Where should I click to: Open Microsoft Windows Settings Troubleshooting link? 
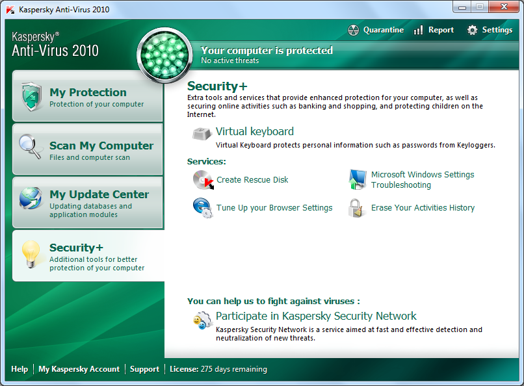423,179
